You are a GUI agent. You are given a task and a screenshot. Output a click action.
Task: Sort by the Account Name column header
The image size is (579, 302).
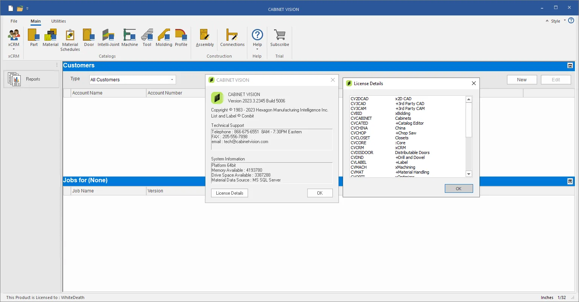[108, 93]
